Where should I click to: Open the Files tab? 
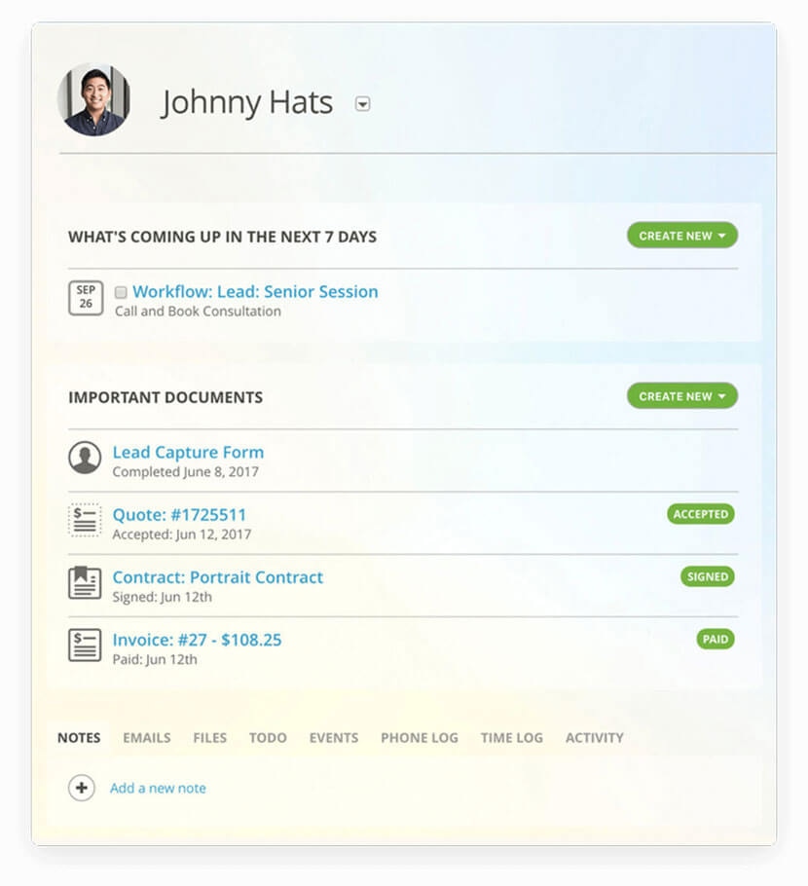click(x=209, y=738)
